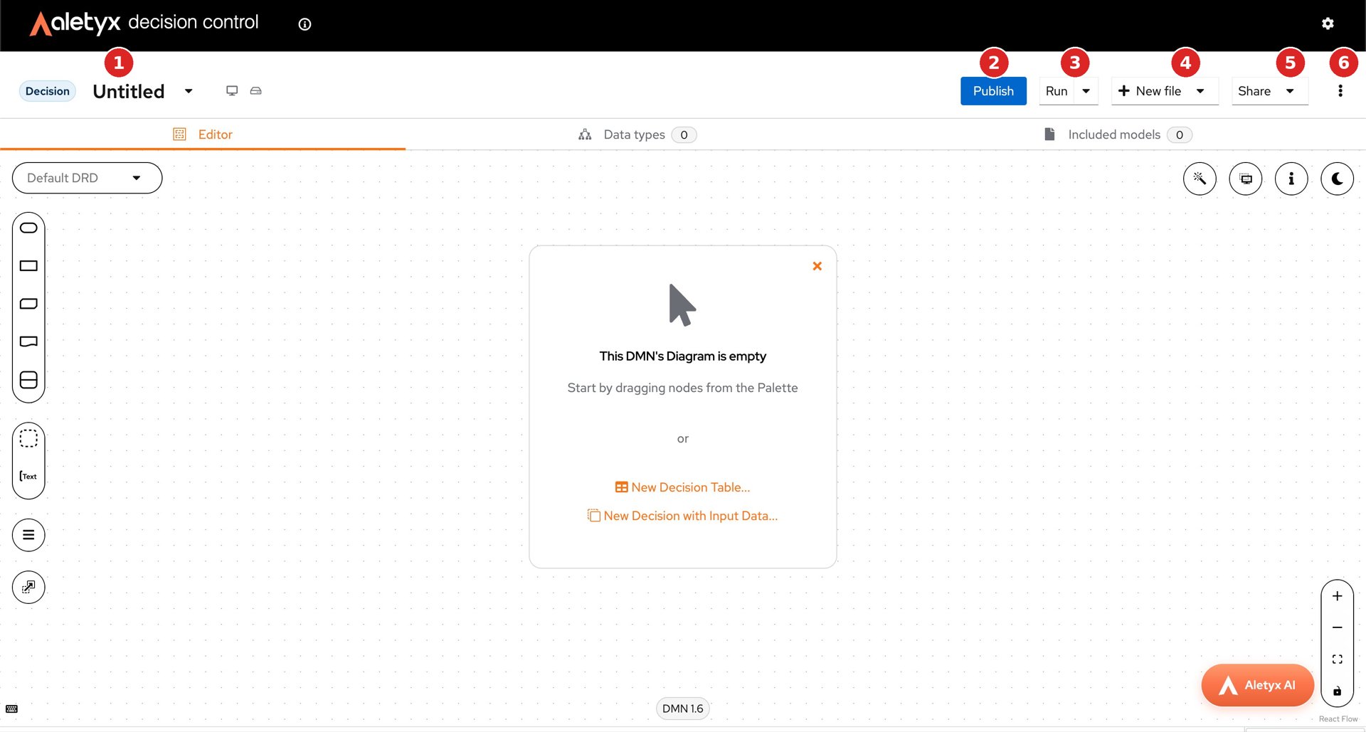
Task: Open the external nodes palette button
Action: pos(28,587)
